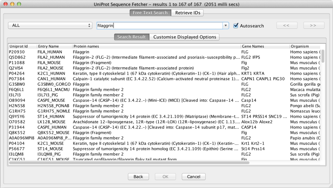Screen dimensions: 333x188
Task: Click the green maximize window button
Action: pos(19,4)
